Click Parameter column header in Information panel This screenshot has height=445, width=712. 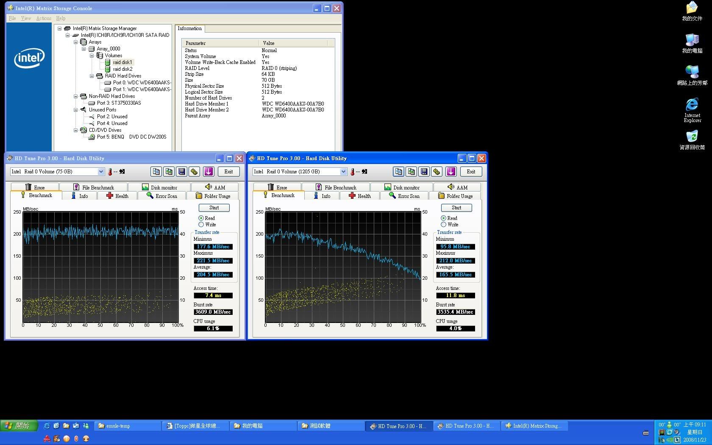[220, 43]
